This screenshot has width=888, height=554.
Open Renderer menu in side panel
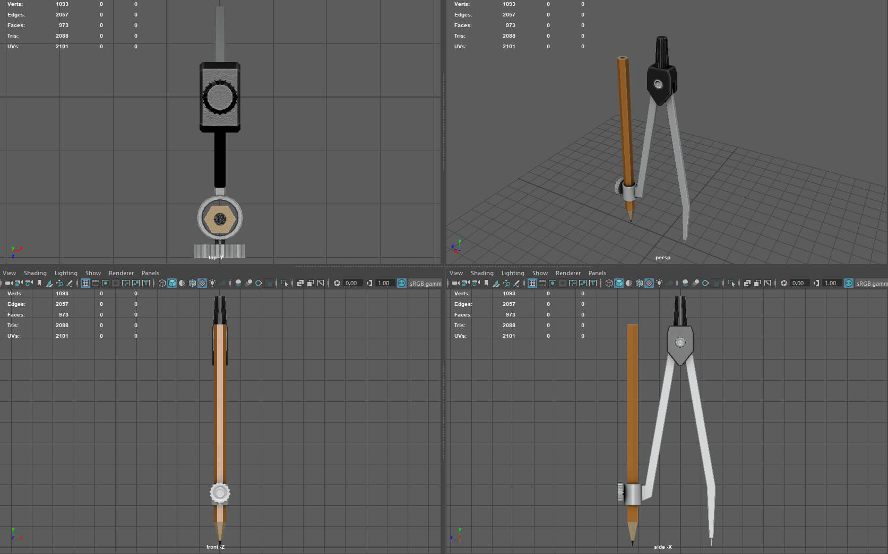coord(568,273)
